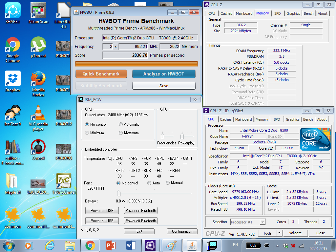Open Mainboard tab in front CPU-Z window
336x252 pixels.
coord(243,119)
